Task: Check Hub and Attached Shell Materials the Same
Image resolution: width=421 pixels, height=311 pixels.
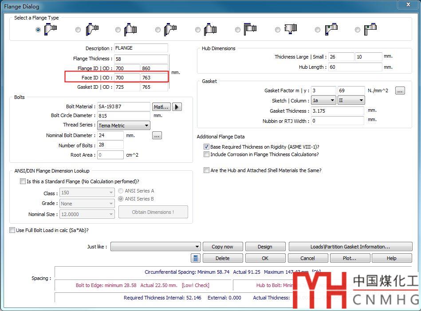Action: tap(206, 170)
